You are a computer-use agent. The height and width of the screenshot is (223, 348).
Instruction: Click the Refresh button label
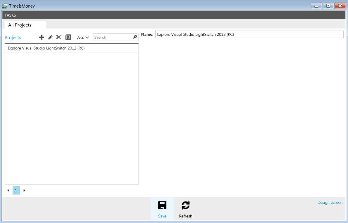(186, 216)
